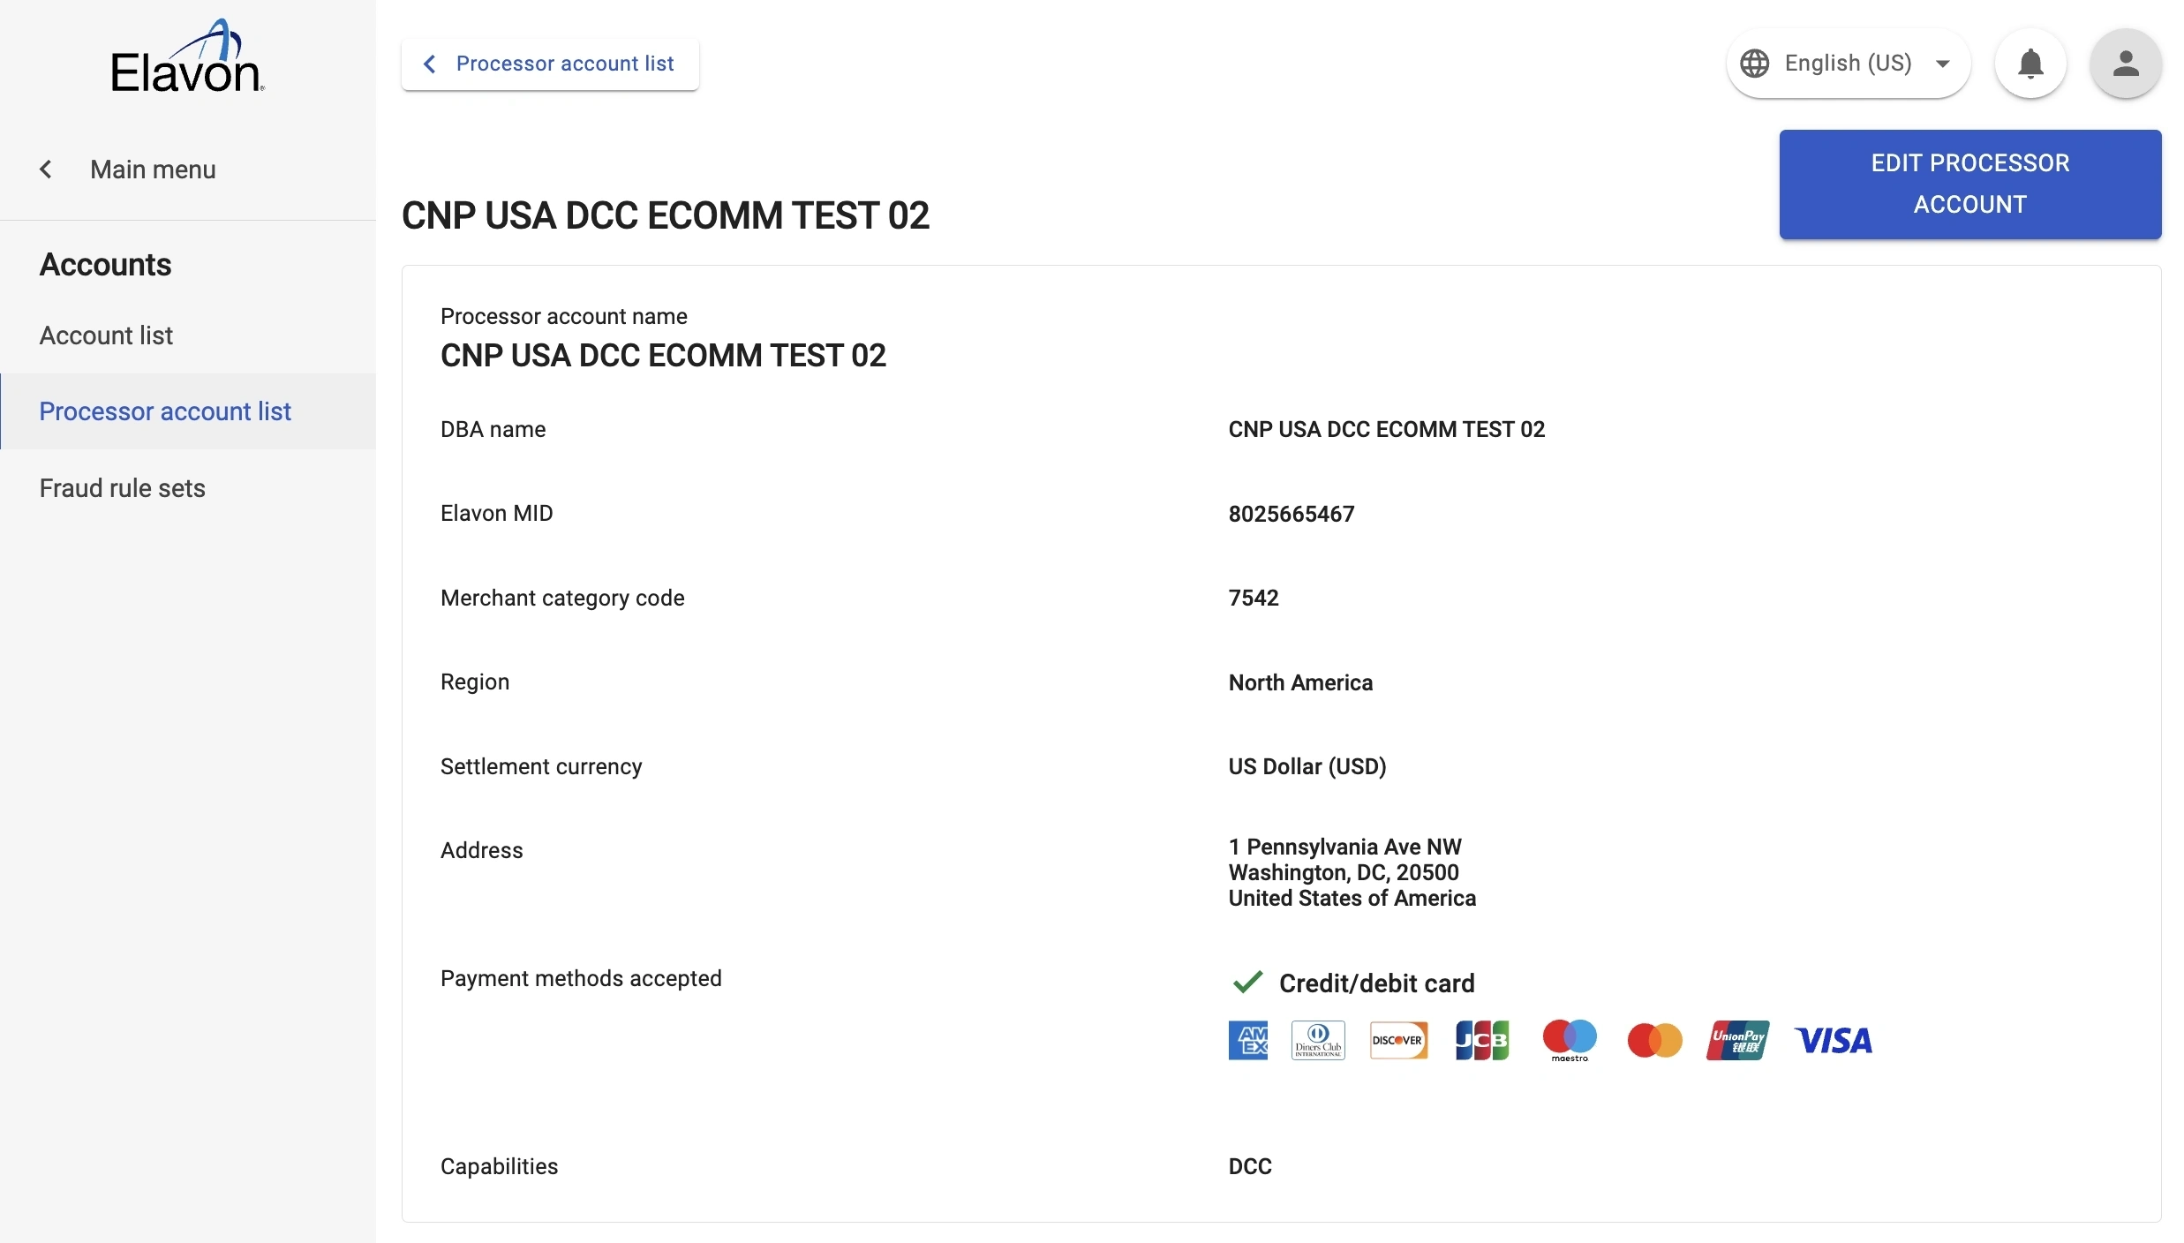Click the Elavon logo
Viewport: 2184px width, 1243px height.
tap(187, 58)
